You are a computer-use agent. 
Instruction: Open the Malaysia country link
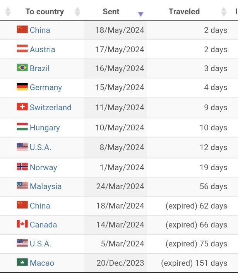[x=46, y=186]
